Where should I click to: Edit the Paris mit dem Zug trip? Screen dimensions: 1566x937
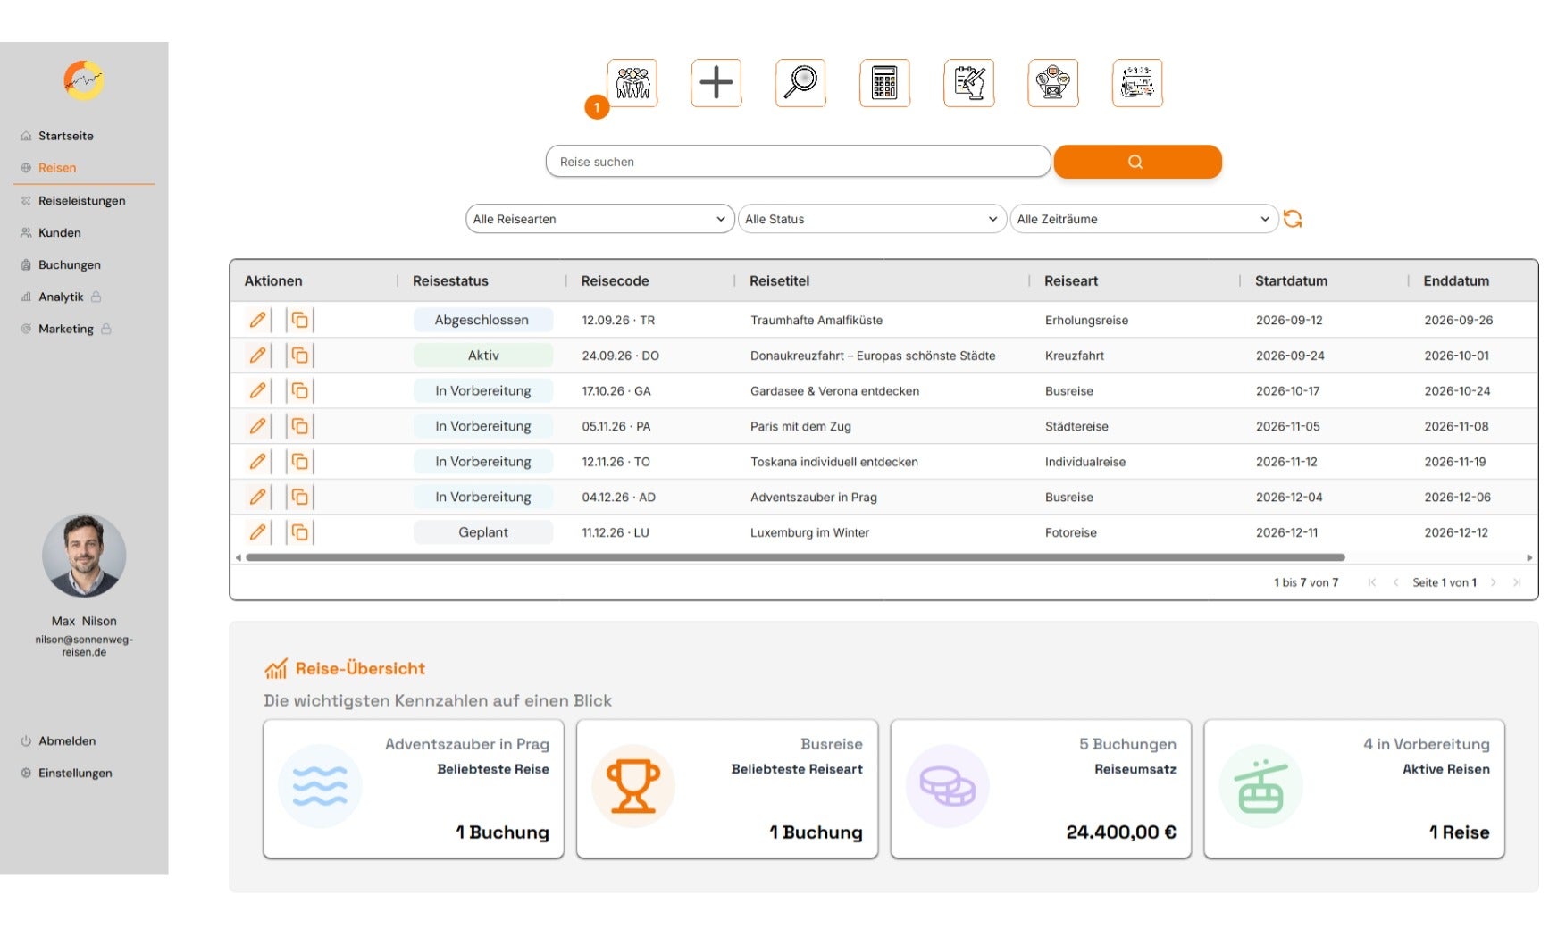pos(257,426)
